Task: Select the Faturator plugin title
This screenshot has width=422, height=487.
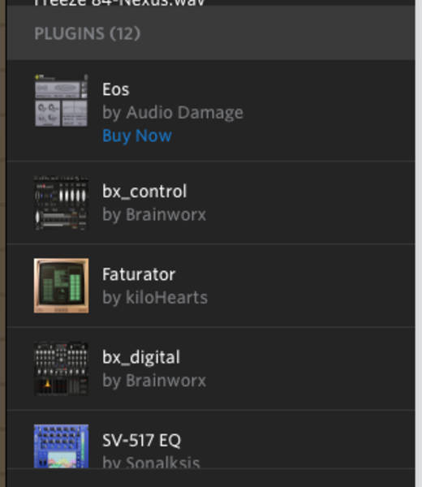Action: (x=139, y=274)
